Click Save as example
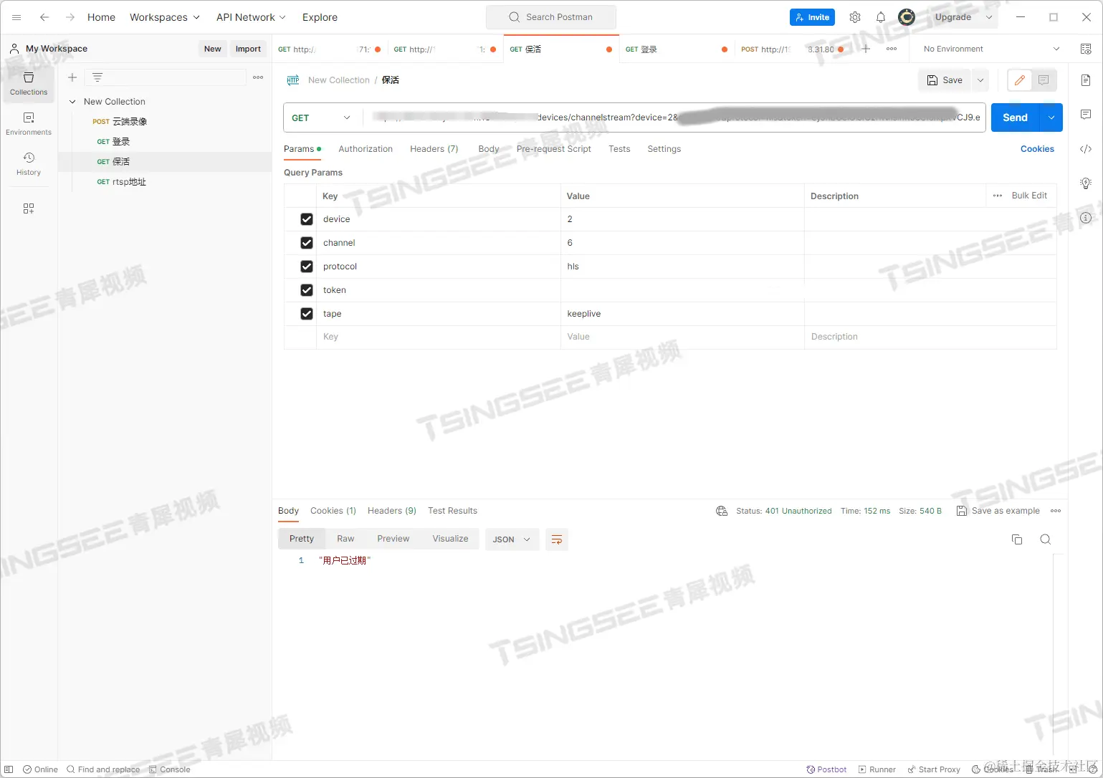This screenshot has width=1103, height=778. pos(998,511)
